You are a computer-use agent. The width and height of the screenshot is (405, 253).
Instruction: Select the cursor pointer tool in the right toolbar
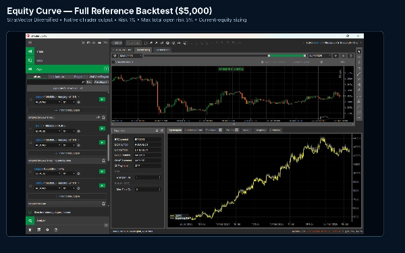359,51
